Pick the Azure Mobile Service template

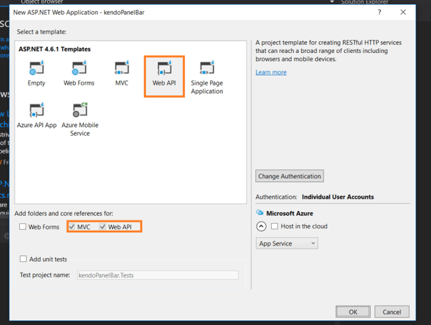click(x=80, y=120)
